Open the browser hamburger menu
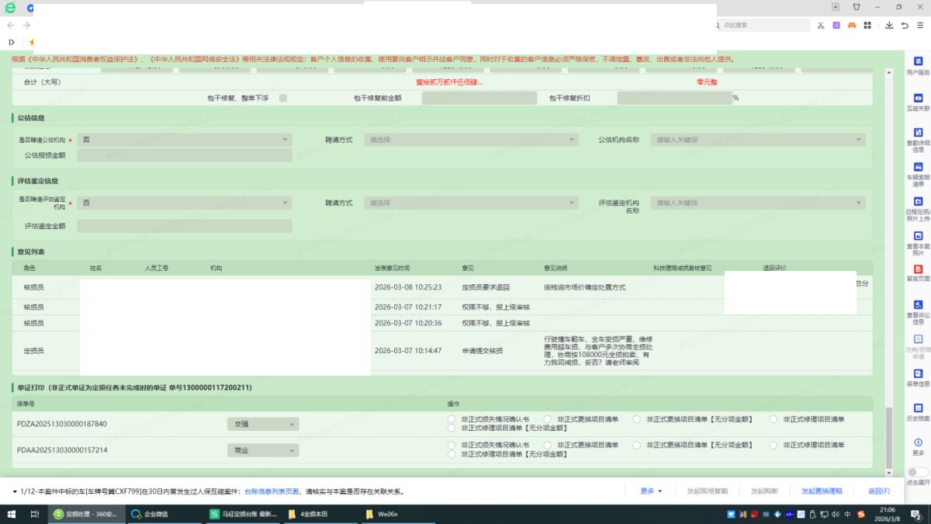The image size is (931, 524). point(922,26)
